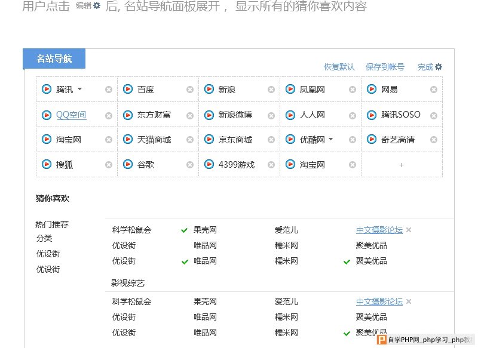This screenshot has width=478, height=348.
Task: Uncheck the green tick beside 果壳网
Action: (x=184, y=230)
